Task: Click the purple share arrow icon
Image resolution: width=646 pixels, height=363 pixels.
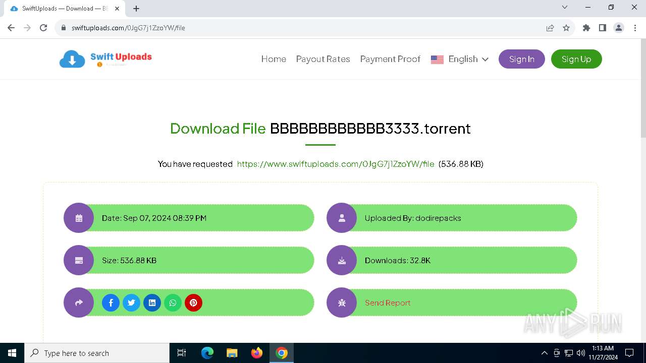Action: pos(79,302)
